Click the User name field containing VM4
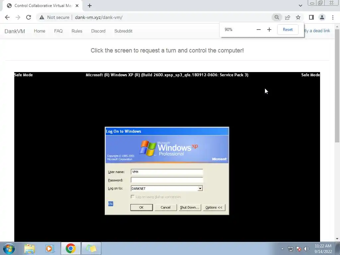 pyautogui.click(x=167, y=172)
